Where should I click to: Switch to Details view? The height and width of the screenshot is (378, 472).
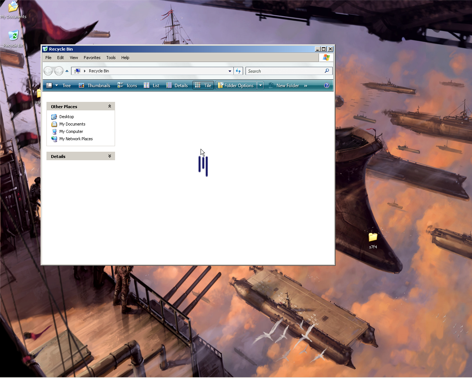click(x=177, y=86)
